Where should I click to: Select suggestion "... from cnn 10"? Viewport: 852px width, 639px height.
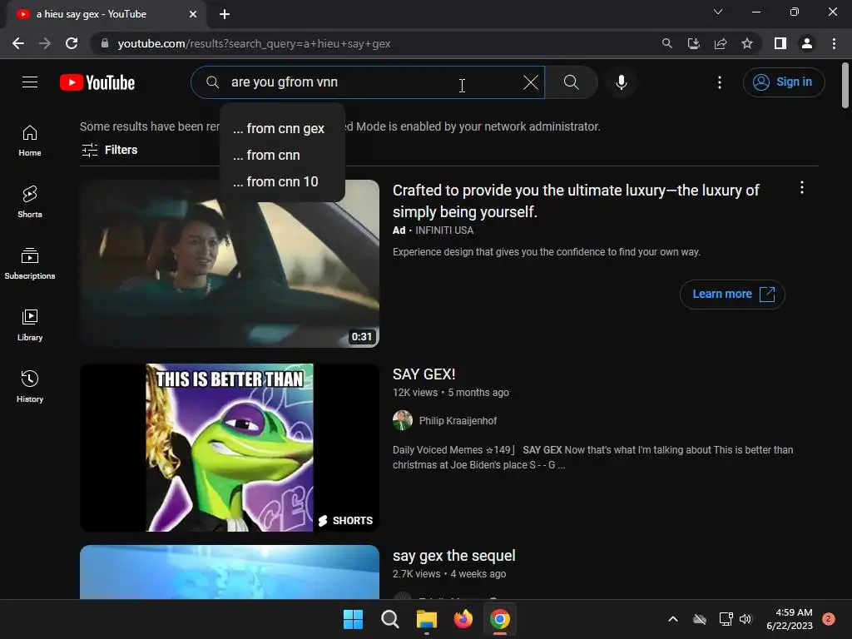(x=281, y=182)
